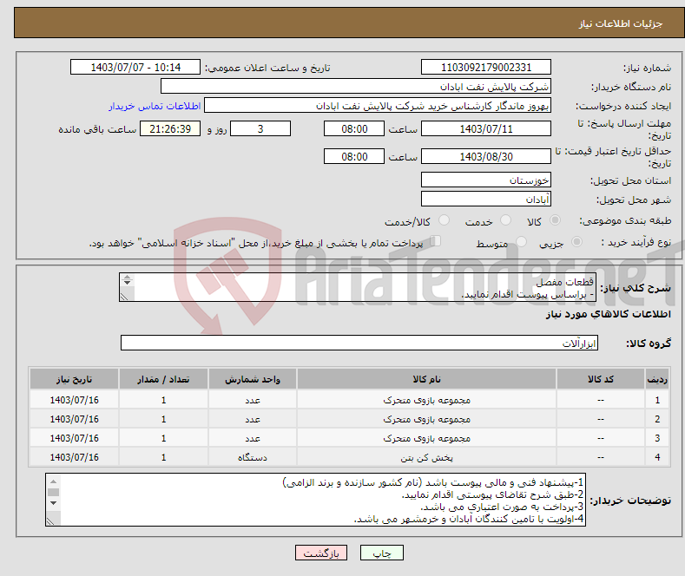685x576 pixels.
Task: Click the شرح کلی نیاز text area
Action: (x=358, y=287)
